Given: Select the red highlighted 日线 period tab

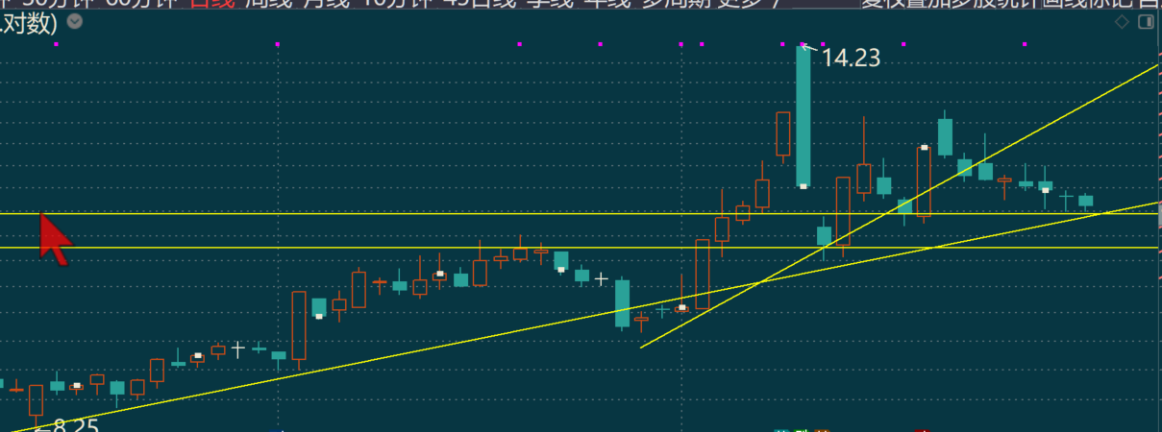Looking at the screenshot, I should tap(210, 4).
